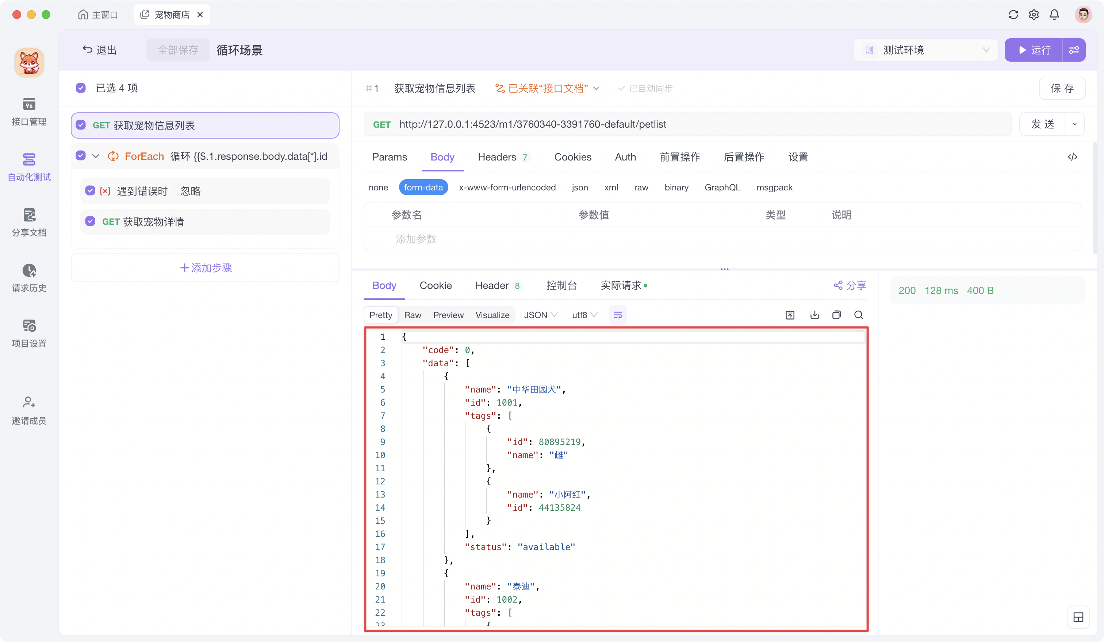Uncheck the GET 获取宠物信息列表 step
Screen dimensions: 1104x642
(x=81, y=125)
